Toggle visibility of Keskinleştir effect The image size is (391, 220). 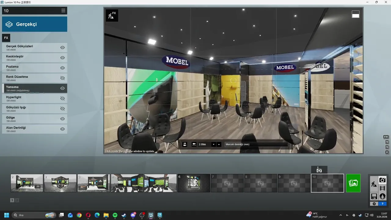coord(63,58)
